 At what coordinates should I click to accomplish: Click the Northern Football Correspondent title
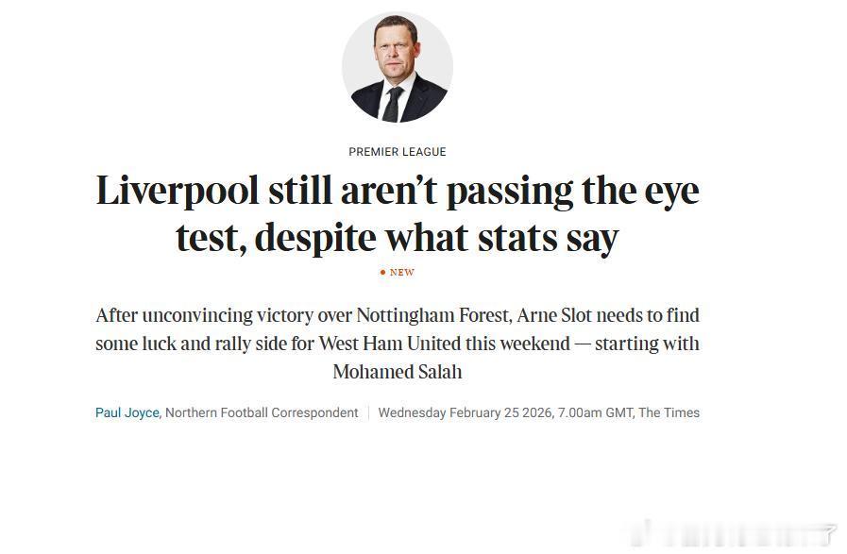pos(262,412)
